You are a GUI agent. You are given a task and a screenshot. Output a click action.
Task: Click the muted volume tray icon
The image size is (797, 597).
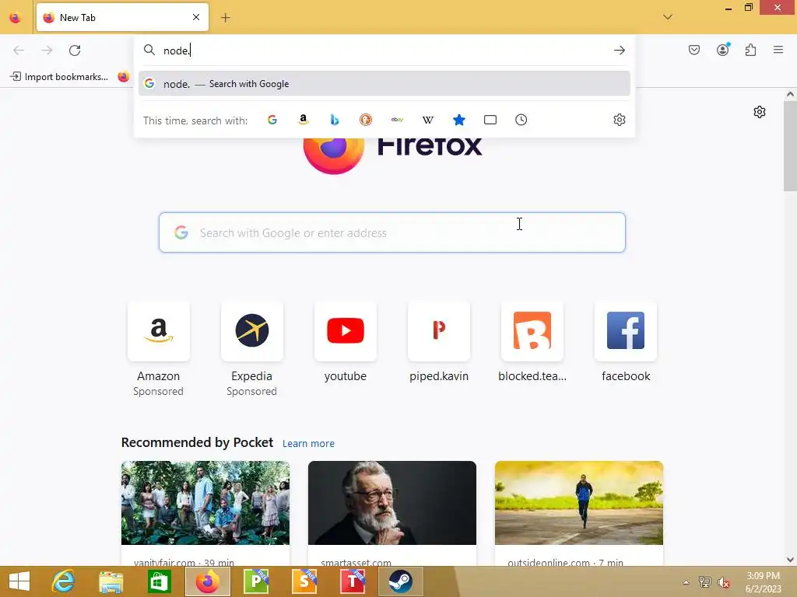point(723,582)
